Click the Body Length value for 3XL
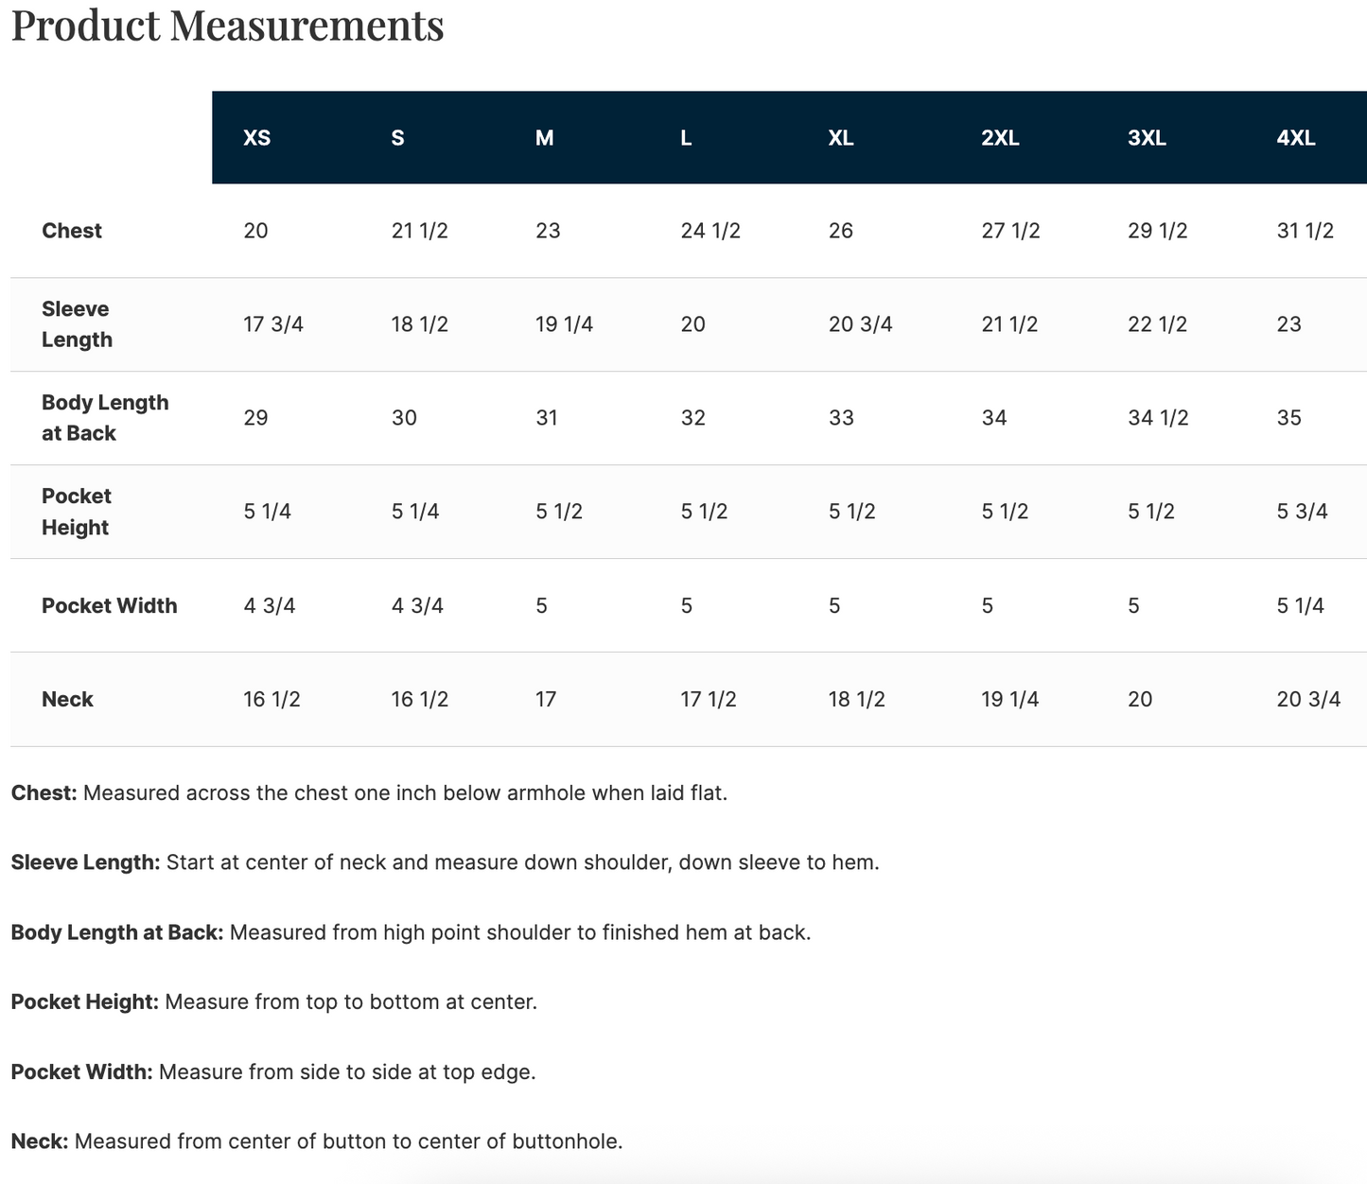Screen dimensions: 1367x1184 1157,418
